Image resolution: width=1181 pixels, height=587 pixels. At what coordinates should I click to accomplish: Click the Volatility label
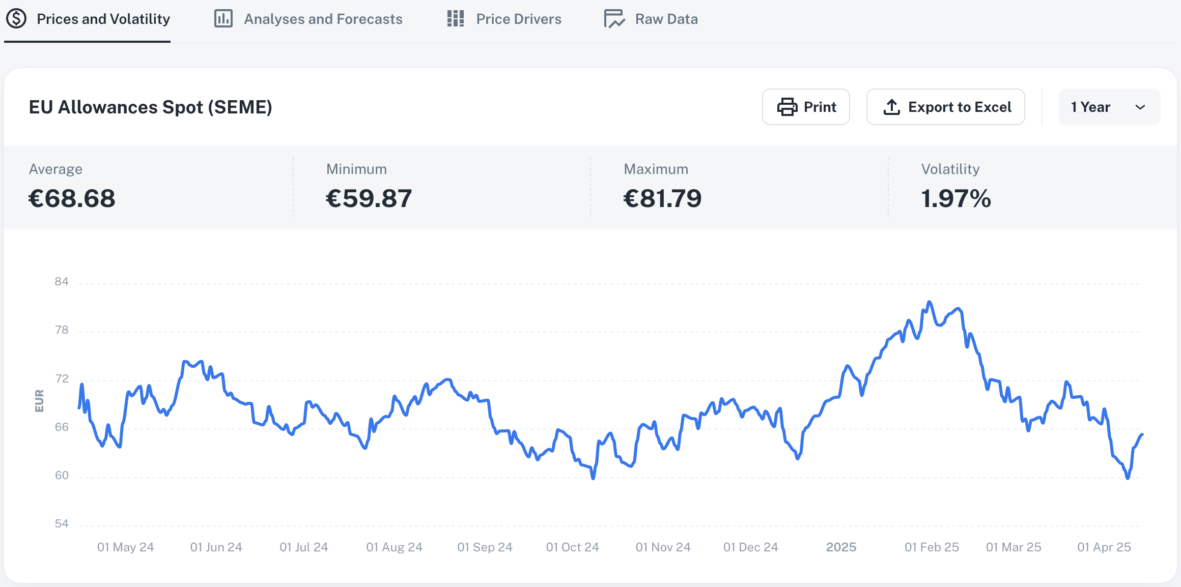[950, 169]
